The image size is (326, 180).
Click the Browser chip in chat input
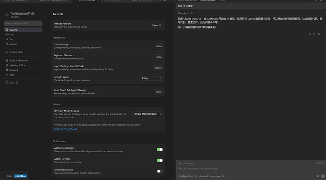[189, 163]
